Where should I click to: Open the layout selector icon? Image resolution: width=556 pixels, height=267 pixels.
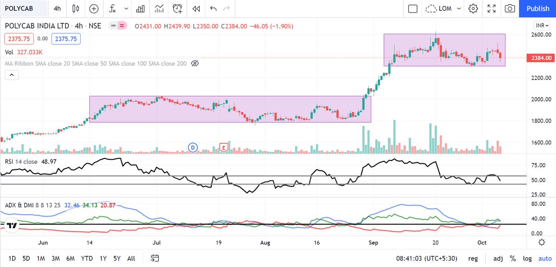(x=412, y=8)
